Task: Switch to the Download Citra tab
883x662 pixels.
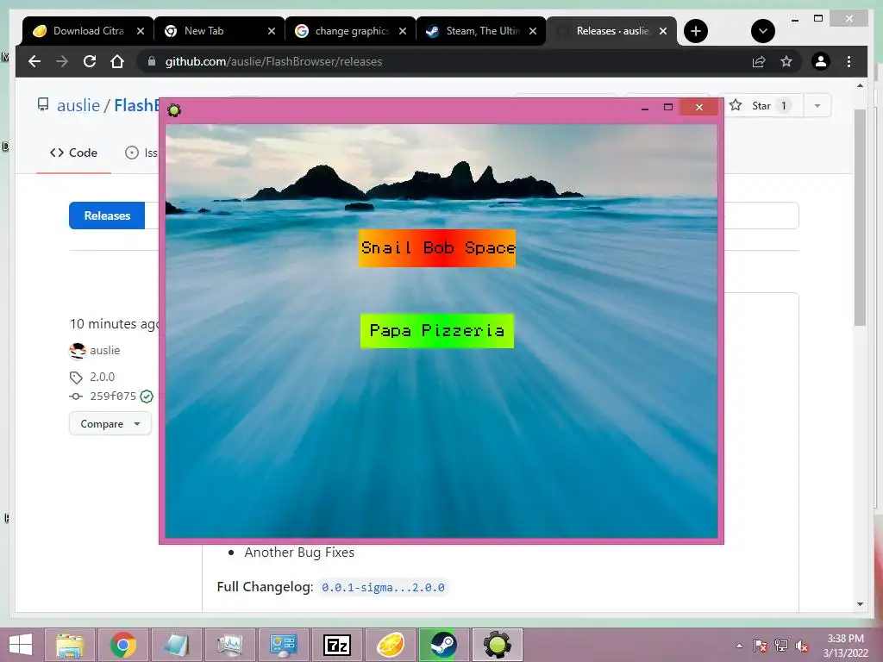Action: click(87, 31)
